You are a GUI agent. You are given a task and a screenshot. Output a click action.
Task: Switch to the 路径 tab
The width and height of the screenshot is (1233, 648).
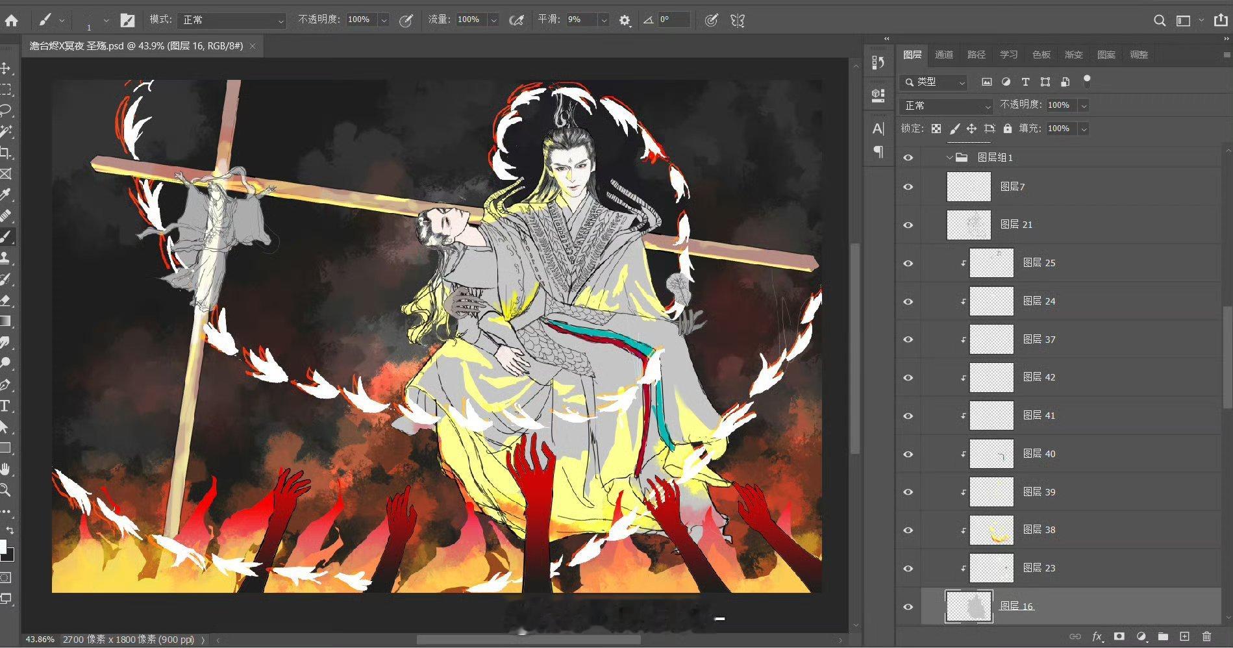976,55
